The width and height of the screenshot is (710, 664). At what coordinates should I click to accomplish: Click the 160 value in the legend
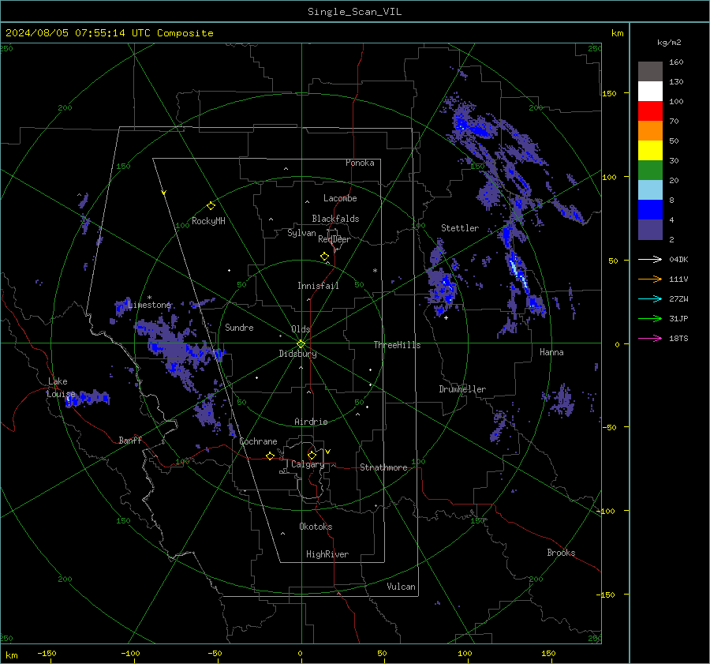[676, 62]
